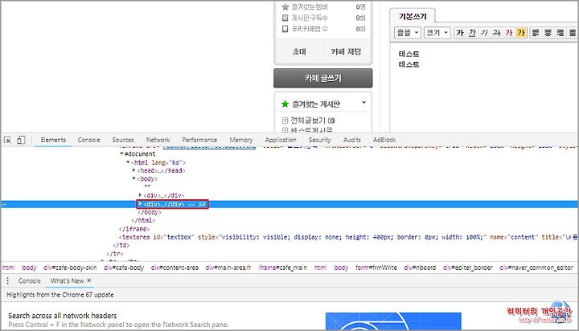Click the 초대 invite button
The height and width of the screenshot is (331, 579).
click(299, 51)
